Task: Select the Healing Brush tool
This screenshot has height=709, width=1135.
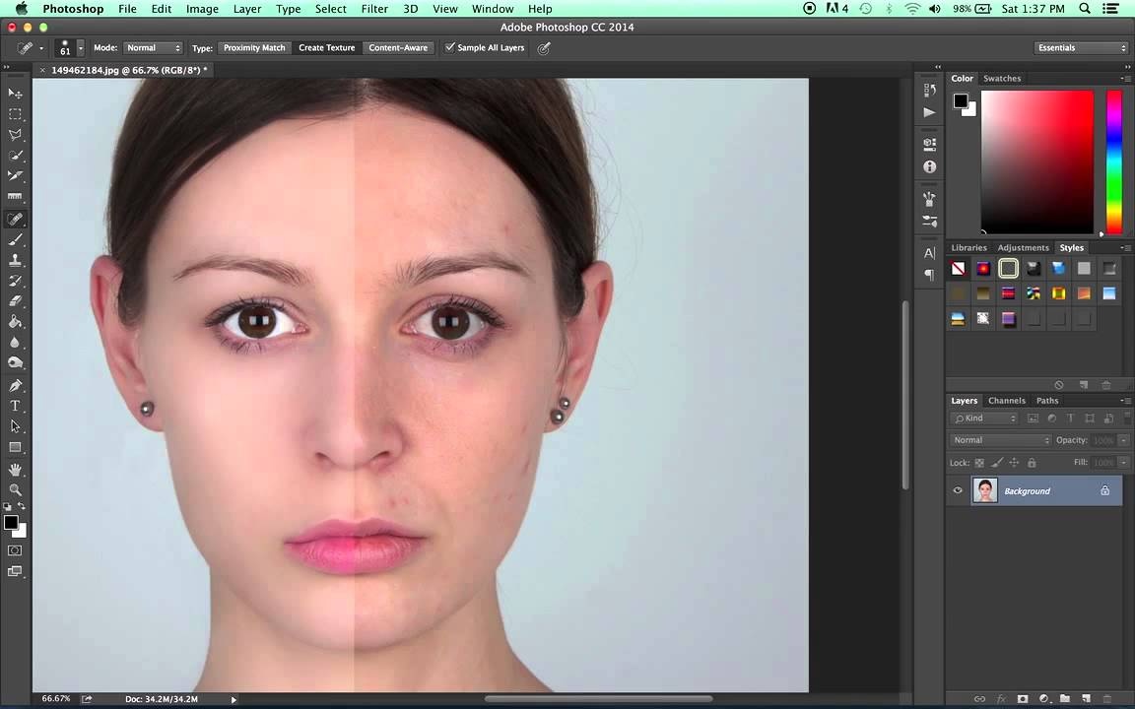Action: 15,219
